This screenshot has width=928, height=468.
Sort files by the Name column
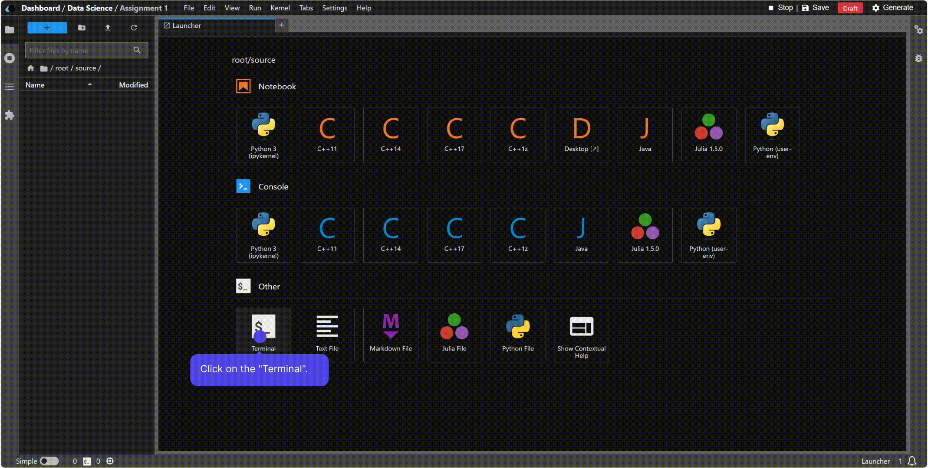tap(59, 85)
